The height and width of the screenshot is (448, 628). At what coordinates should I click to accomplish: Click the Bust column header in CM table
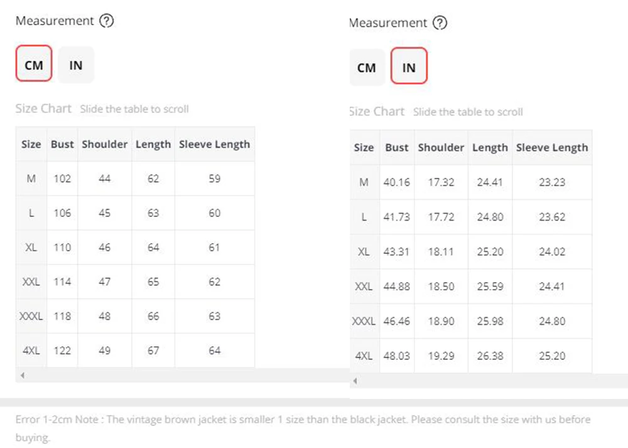click(x=62, y=145)
